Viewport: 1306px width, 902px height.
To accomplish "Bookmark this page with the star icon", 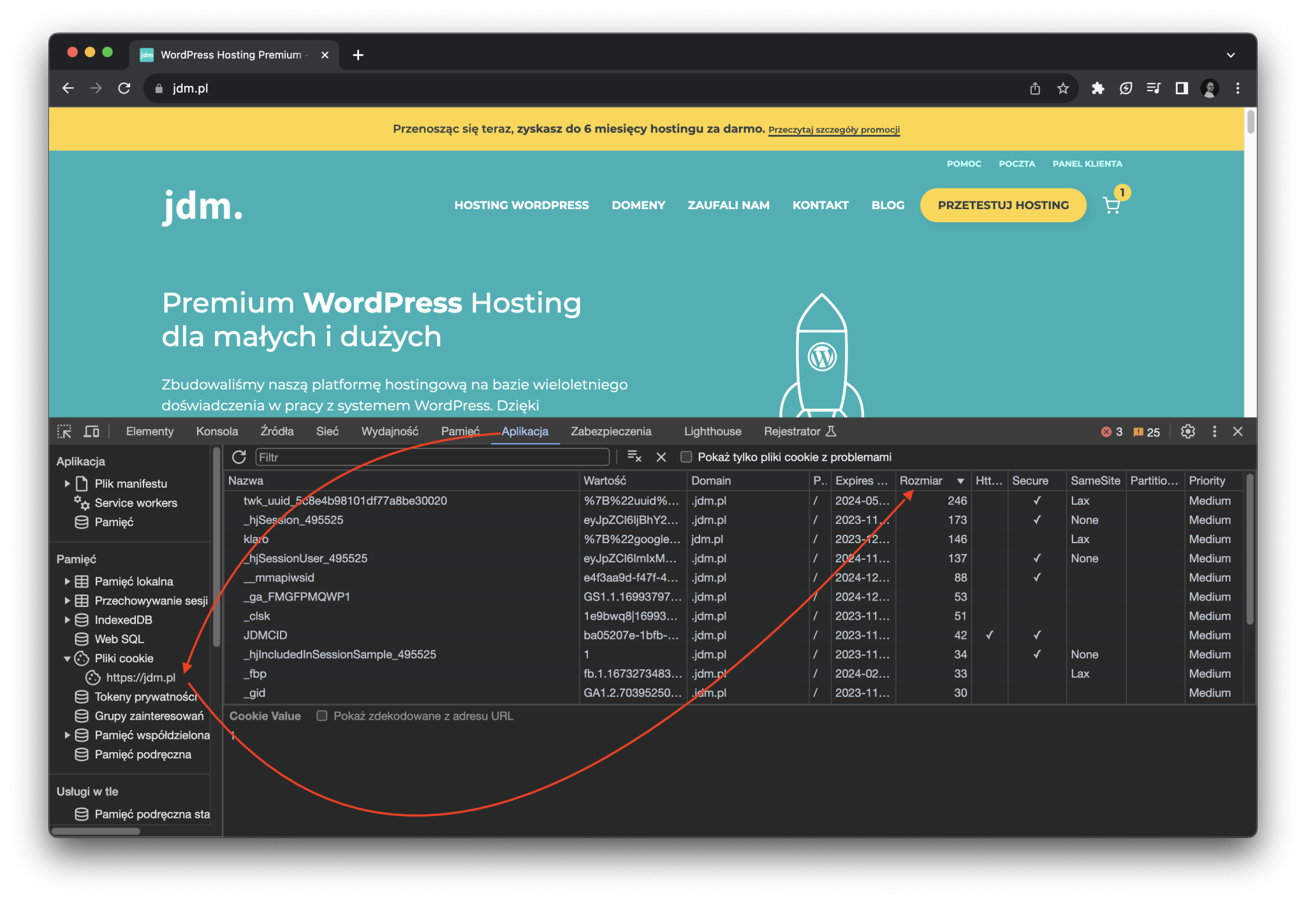I will pos(1063,89).
